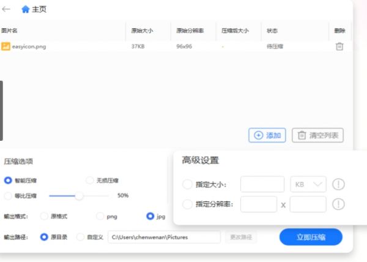Enable the 指定大小 option
367x262 pixels.
click(x=187, y=184)
